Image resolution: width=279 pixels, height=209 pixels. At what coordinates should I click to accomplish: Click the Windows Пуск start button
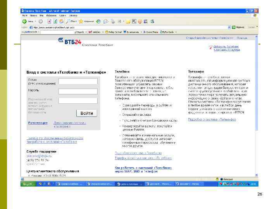28,184
